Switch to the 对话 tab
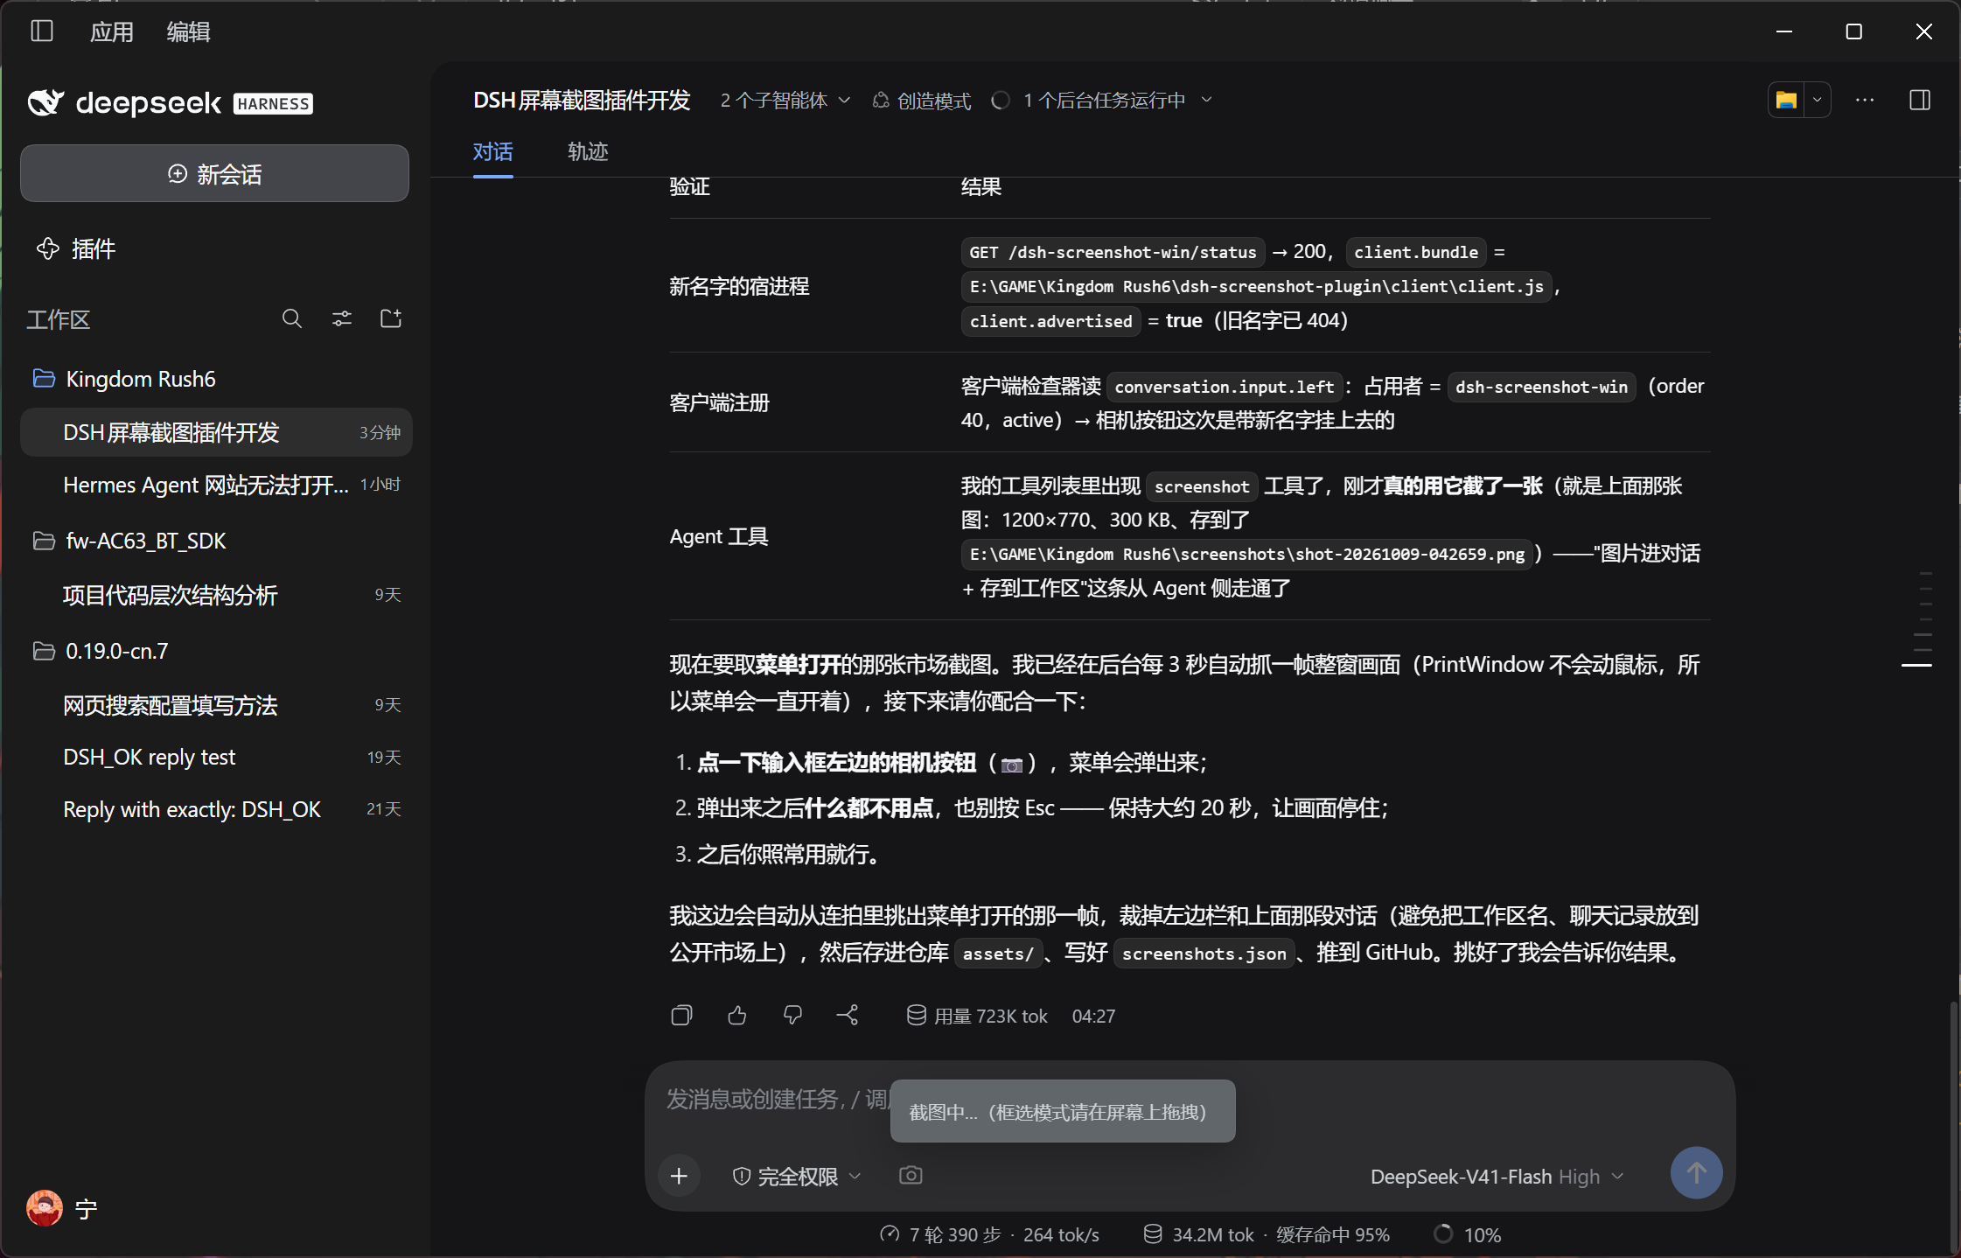This screenshot has width=1961, height=1258. click(x=492, y=152)
